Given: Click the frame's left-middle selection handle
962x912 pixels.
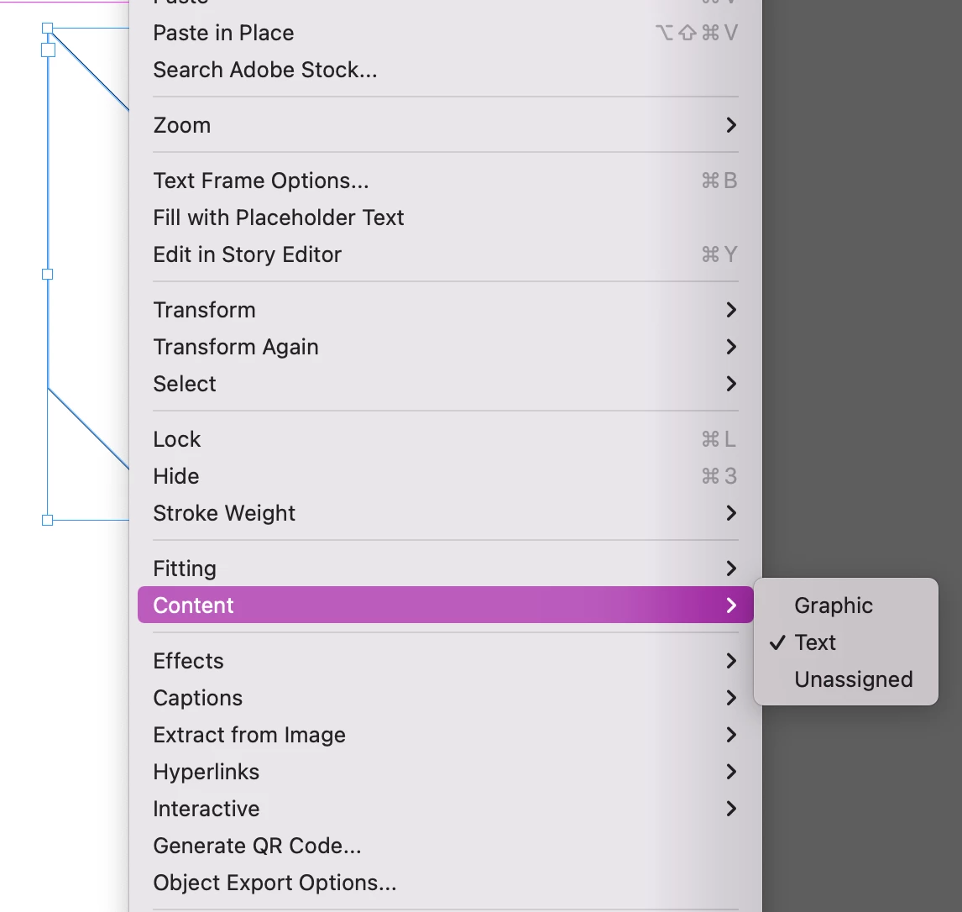Looking at the screenshot, I should [48, 274].
